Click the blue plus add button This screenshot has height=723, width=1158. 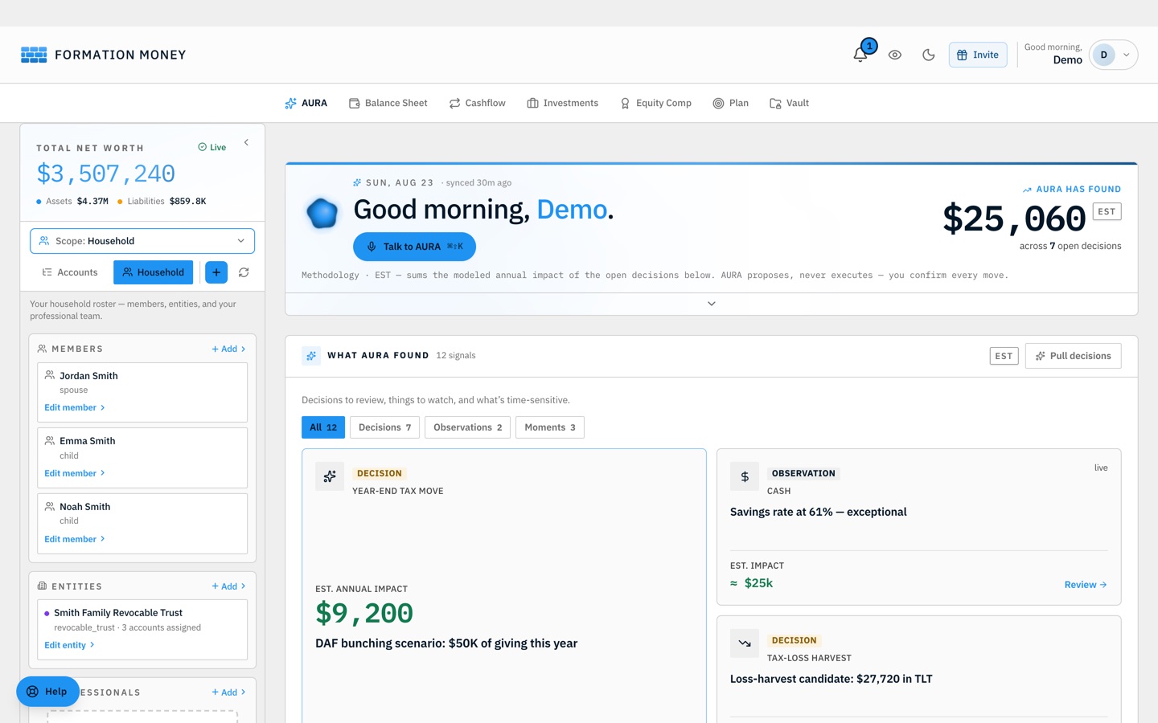tap(216, 272)
